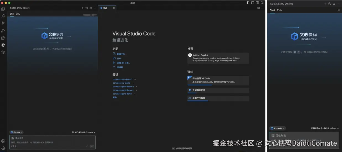The image size is (342, 152).
Task: Open chat history in right Comate panel
Action: pyautogui.click(x=330, y=4)
